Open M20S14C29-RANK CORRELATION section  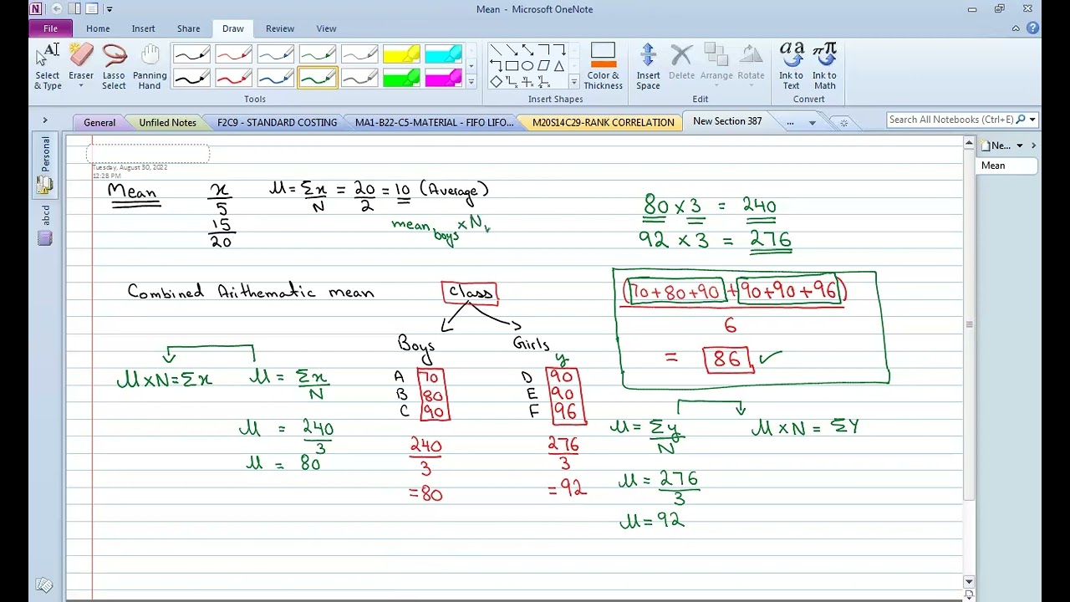[x=603, y=122]
